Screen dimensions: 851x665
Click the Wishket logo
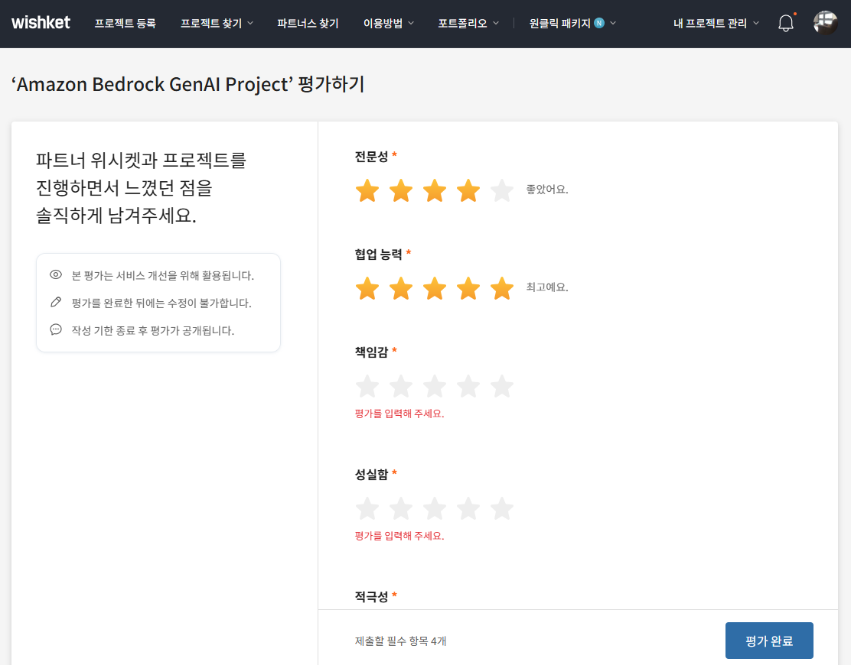tap(41, 23)
